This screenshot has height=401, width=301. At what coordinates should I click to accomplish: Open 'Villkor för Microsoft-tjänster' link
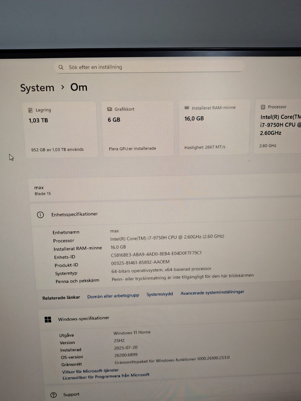coord(90,371)
